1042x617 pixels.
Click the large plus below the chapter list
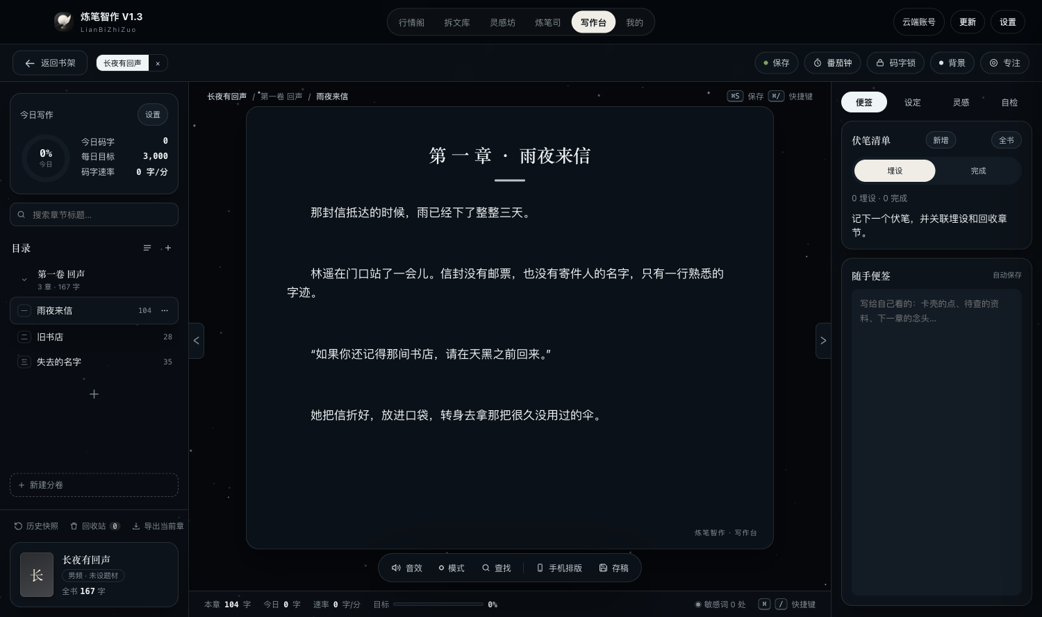(x=94, y=394)
